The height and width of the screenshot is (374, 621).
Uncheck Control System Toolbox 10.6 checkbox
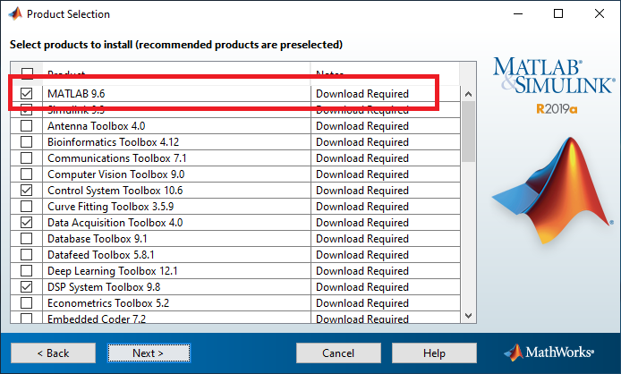tap(27, 191)
